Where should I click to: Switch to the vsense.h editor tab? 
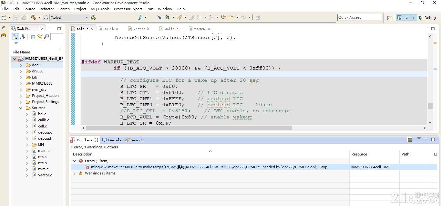pyautogui.click(x=139, y=29)
